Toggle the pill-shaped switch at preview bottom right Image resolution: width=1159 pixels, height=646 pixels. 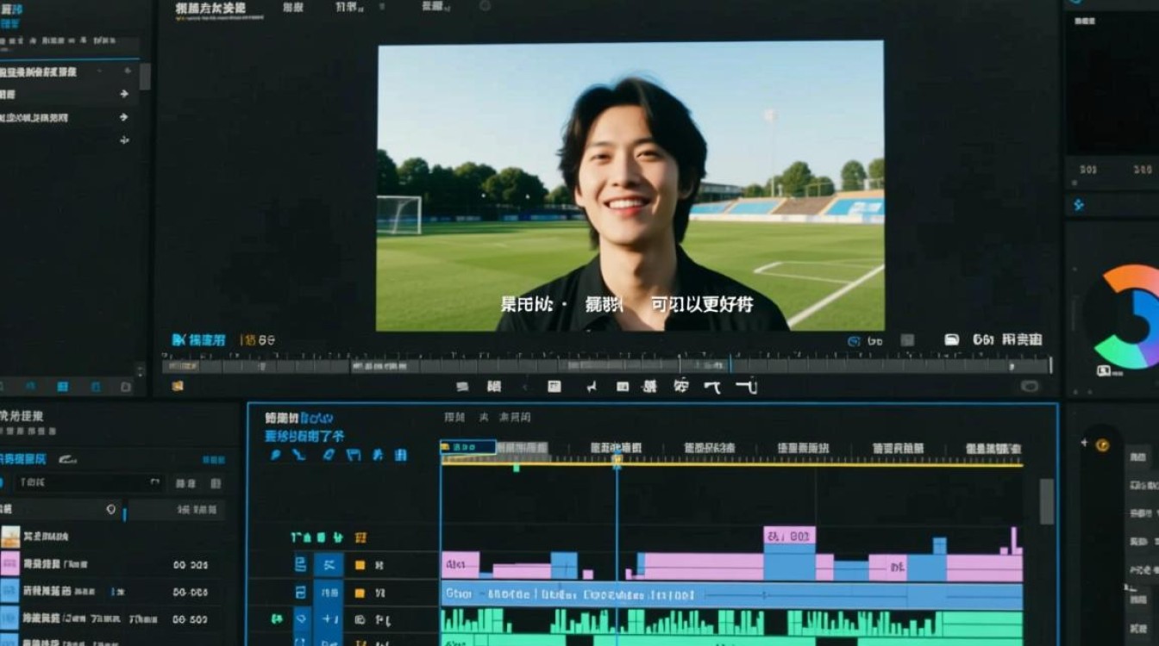[1030, 386]
